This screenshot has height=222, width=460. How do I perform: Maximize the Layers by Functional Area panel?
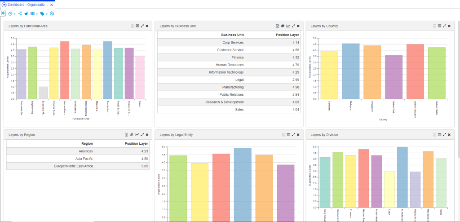tap(142, 26)
